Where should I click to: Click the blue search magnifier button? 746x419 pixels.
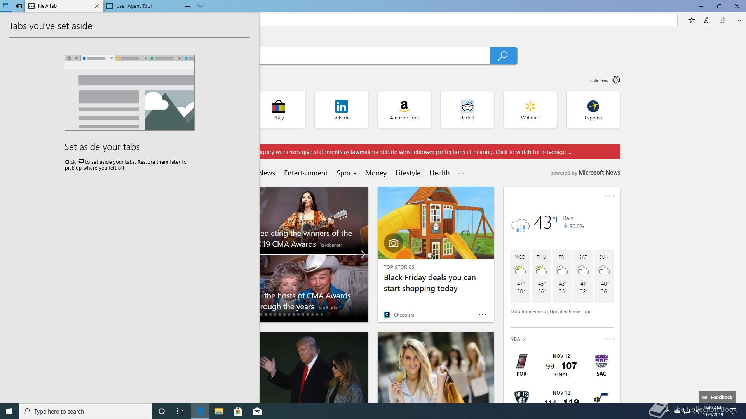point(503,56)
